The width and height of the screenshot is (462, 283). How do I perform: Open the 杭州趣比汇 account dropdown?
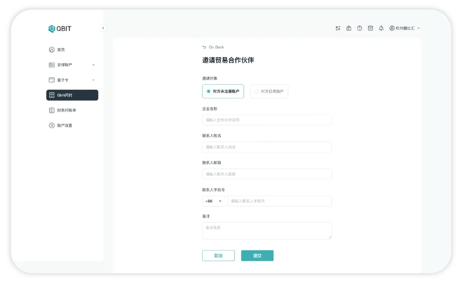[405, 28]
